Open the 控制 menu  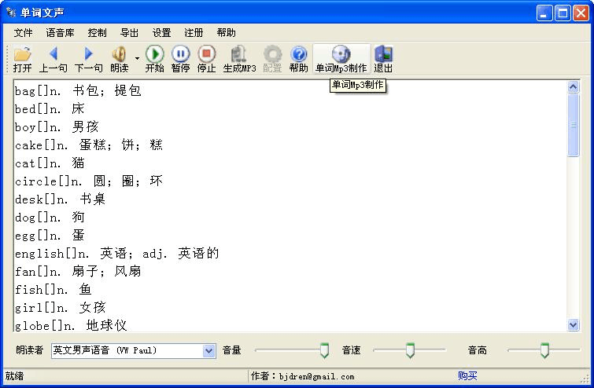point(97,33)
